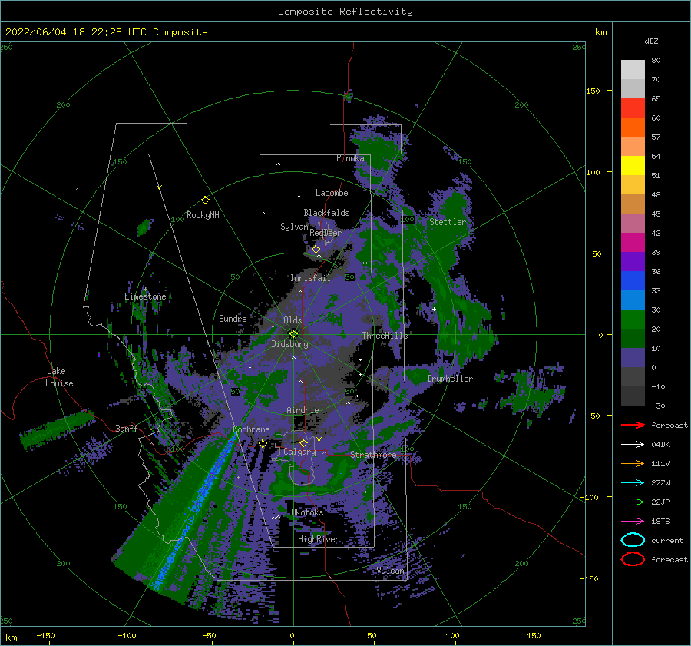Click the Strathmore city label
Screen dimensions: 691x646
[x=373, y=455]
